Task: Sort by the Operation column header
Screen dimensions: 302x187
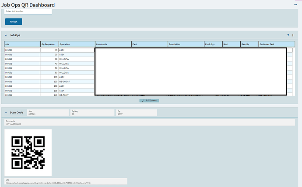Action: (77, 44)
